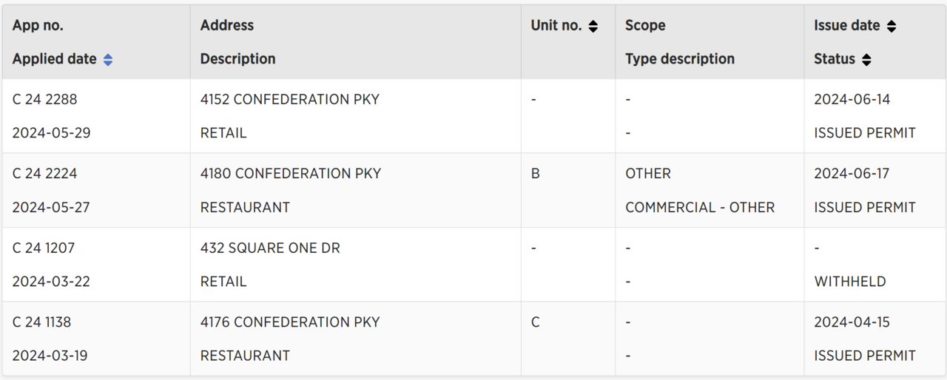The image size is (947, 380).
Task: Select application number C 24 2288
Action: point(44,99)
